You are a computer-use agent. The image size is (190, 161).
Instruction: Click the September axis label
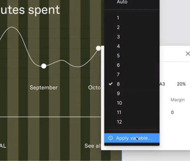point(44,87)
